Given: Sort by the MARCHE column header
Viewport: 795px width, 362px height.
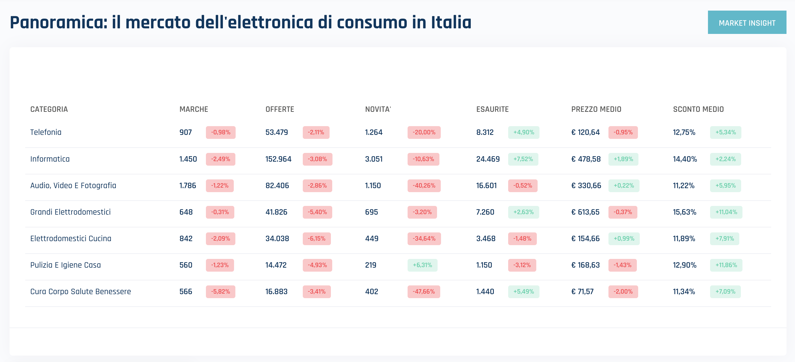Looking at the screenshot, I should (x=193, y=109).
